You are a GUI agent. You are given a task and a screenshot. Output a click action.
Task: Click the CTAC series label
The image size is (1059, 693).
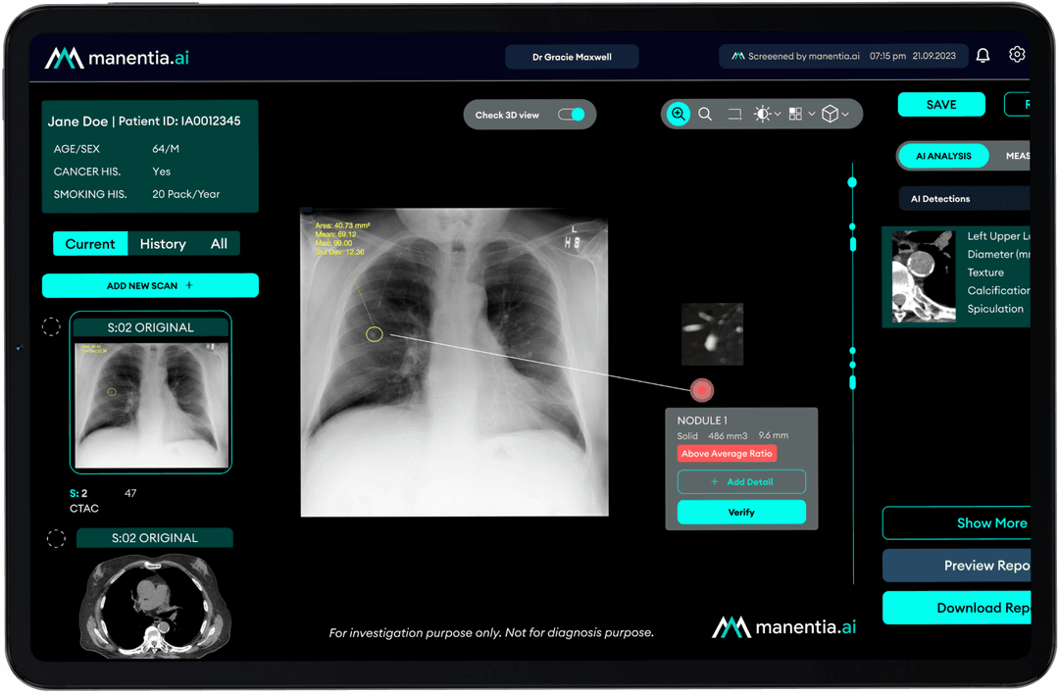pos(84,508)
